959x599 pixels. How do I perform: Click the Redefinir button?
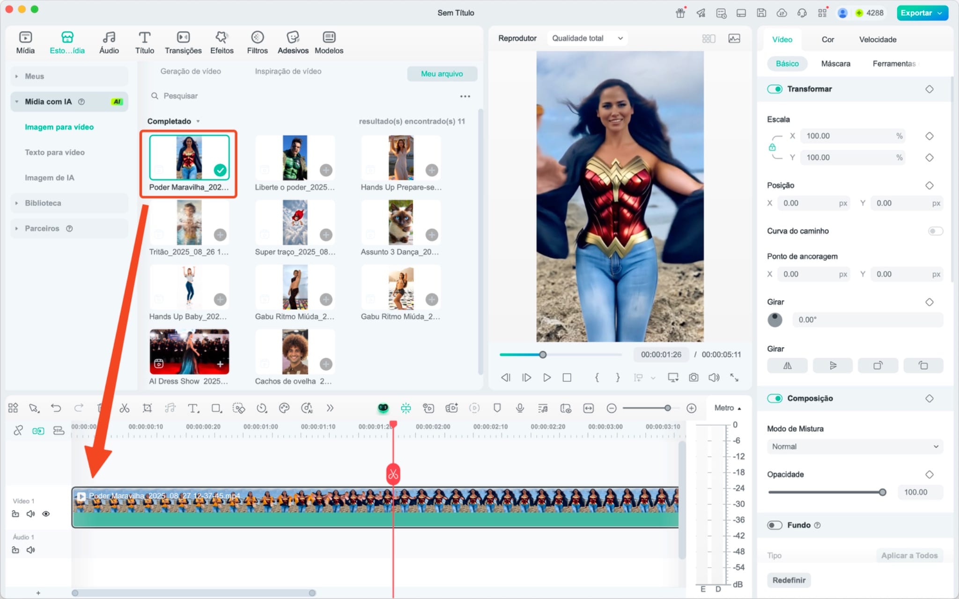tap(789, 580)
